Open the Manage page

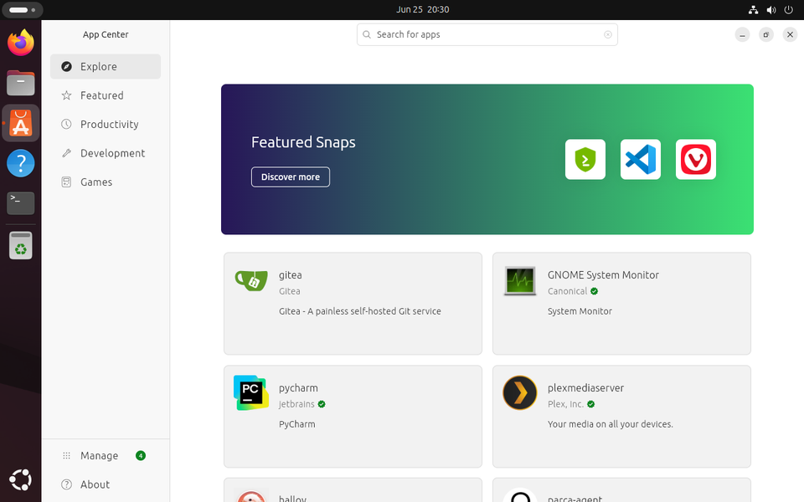[106, 455]
